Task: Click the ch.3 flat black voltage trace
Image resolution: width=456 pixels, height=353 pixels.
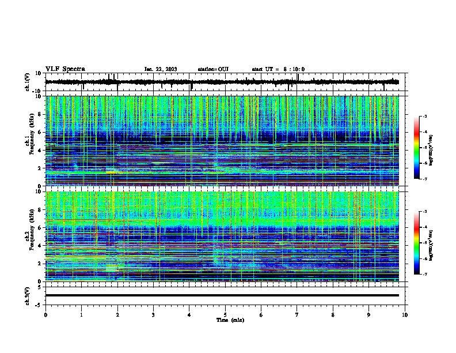Action: (x=222, y=295)
